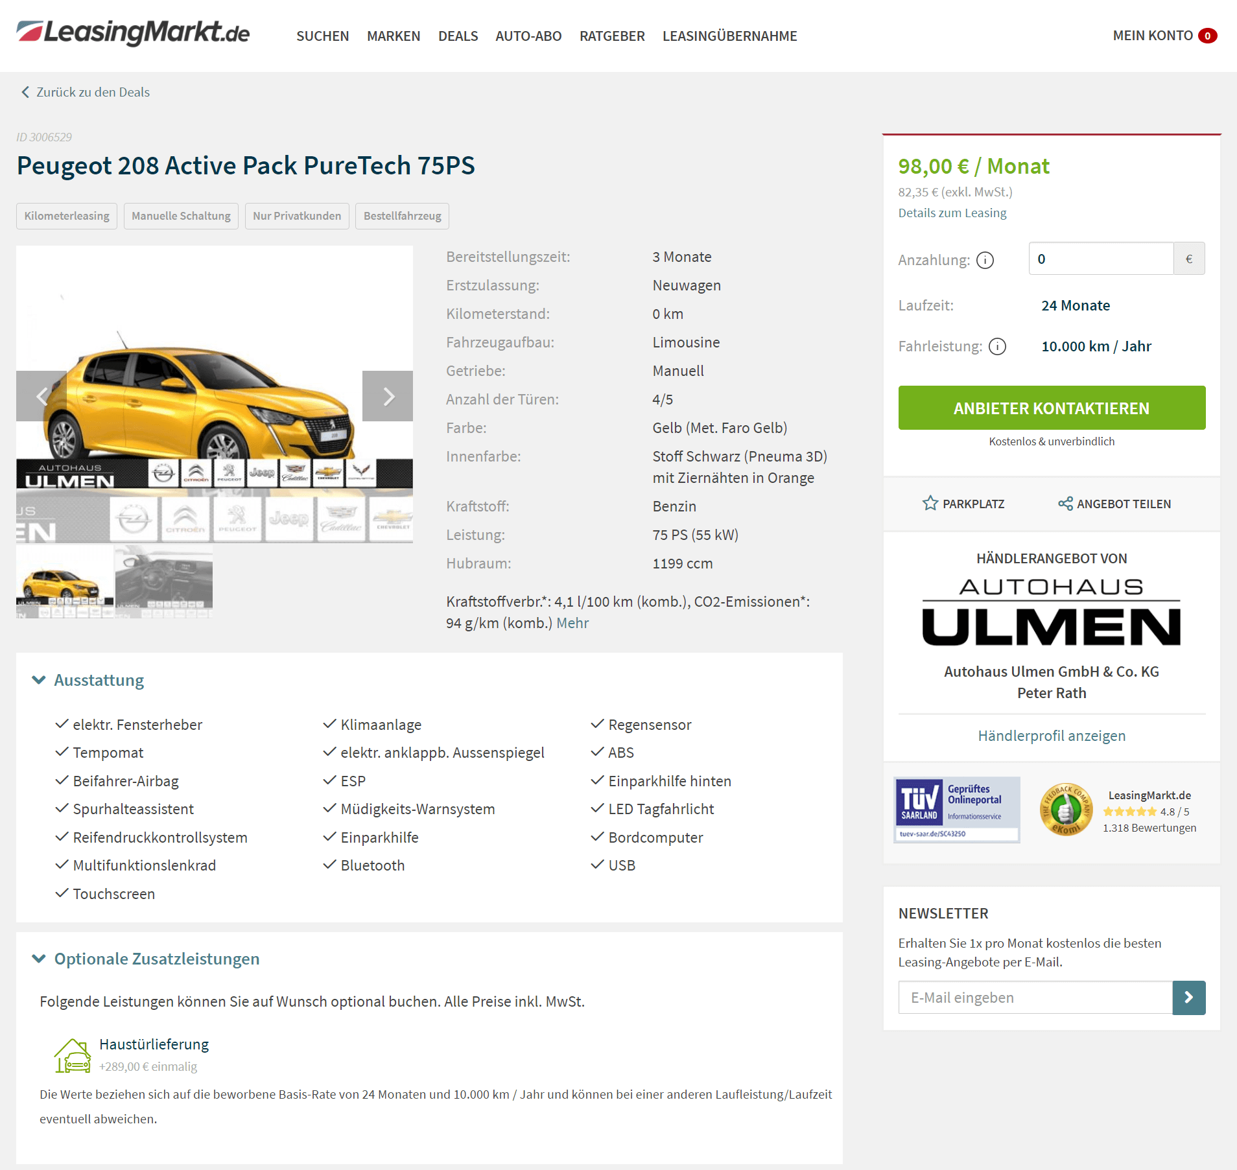Screen dimensions: 1237x1170
Task: Select the Manuelle Schaltung tag
Action: coord(181,216)
